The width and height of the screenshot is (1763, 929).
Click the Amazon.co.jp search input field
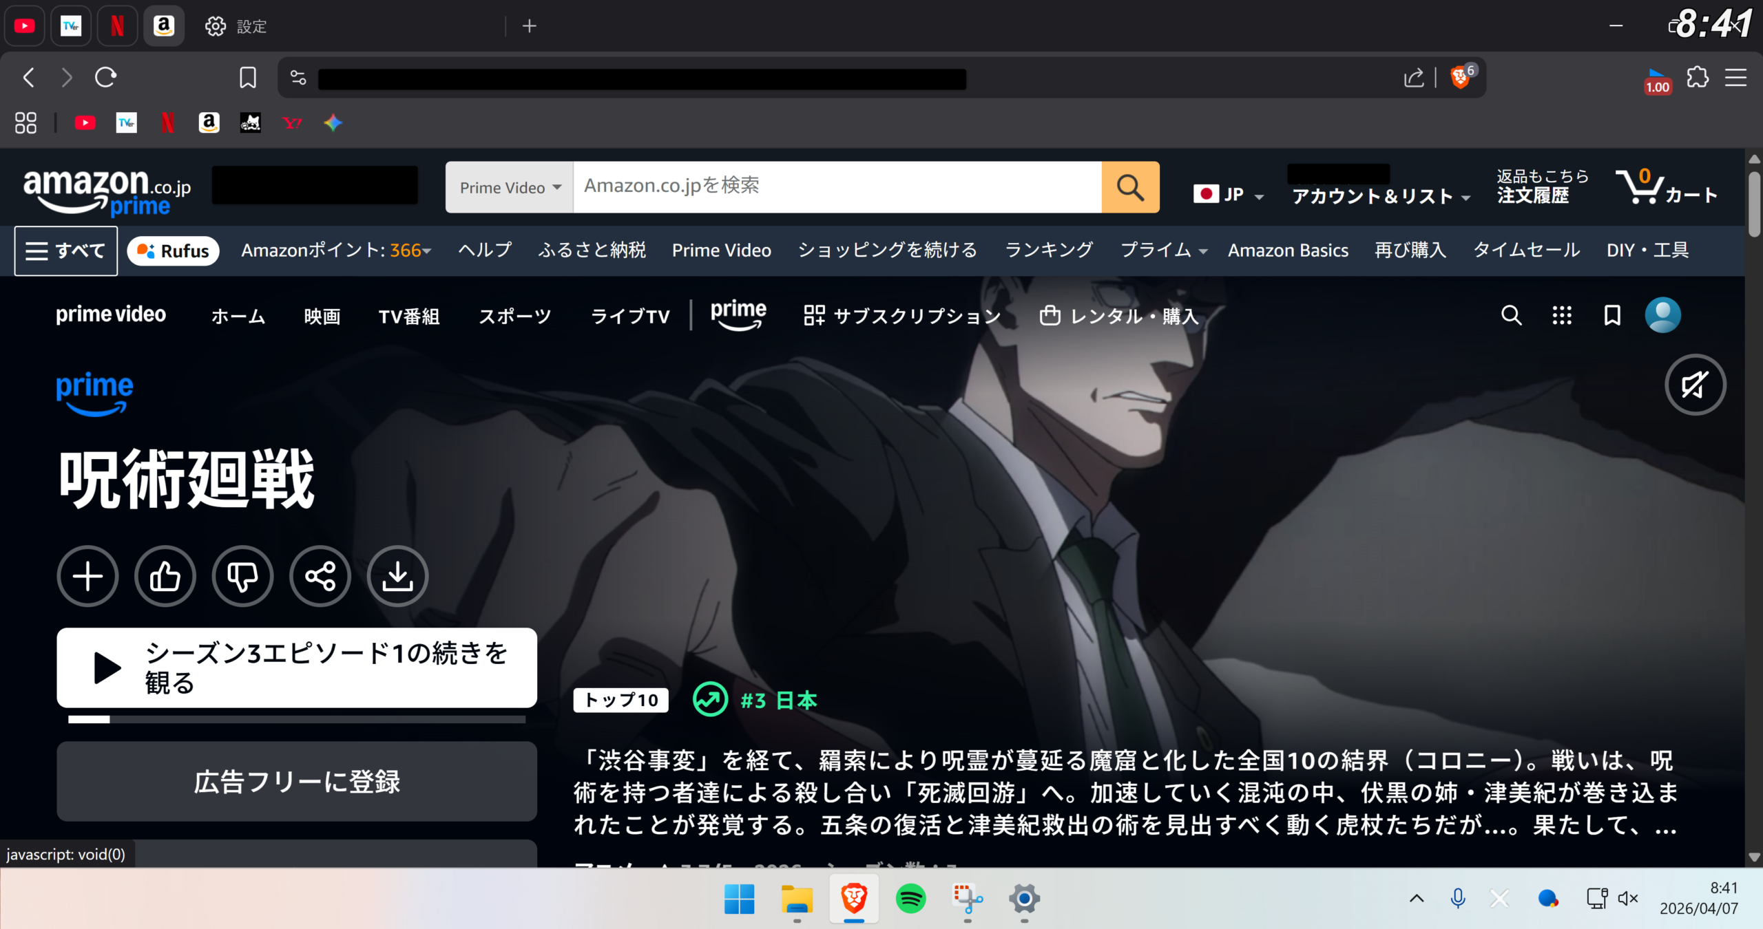click(837, 186)
